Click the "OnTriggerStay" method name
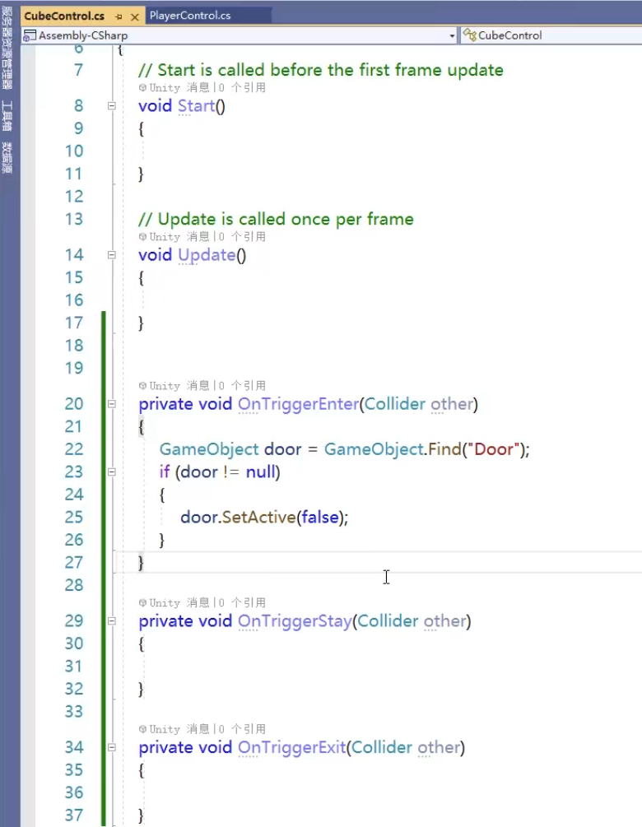Screen dimensions: 642x827 pyautogui.click(x=295, y=621)
